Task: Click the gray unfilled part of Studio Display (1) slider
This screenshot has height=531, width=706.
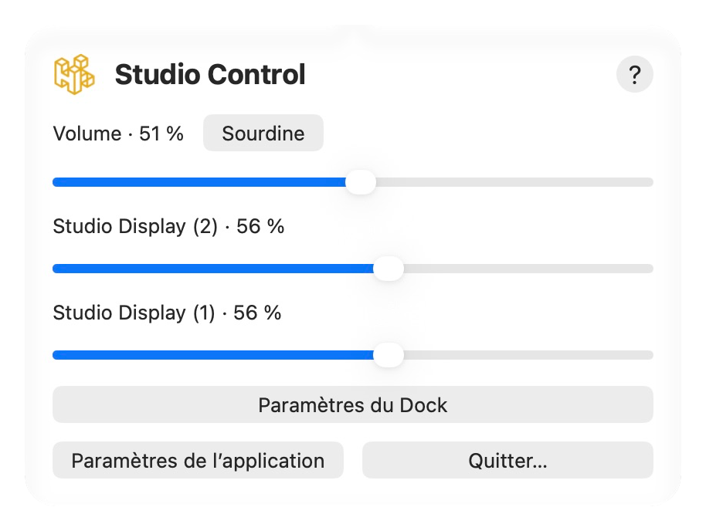Action: 528,355
